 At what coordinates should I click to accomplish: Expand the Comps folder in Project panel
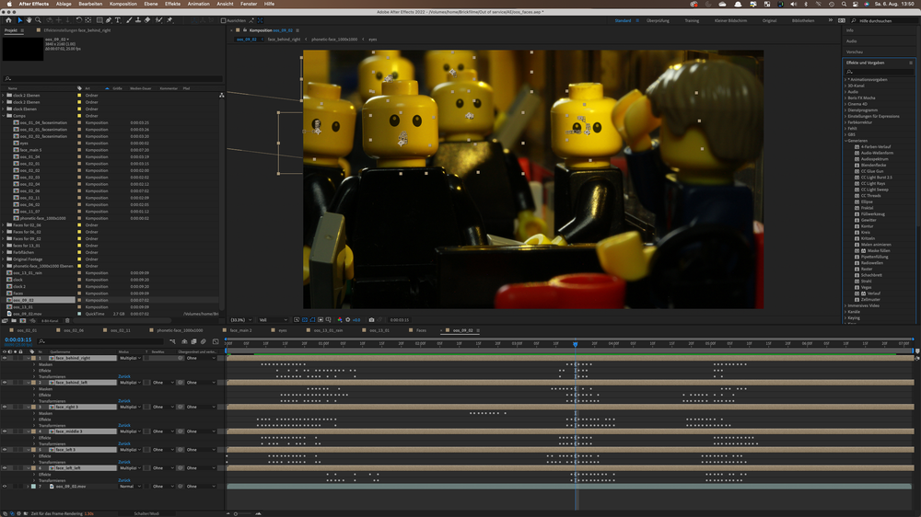pos(4,116)
